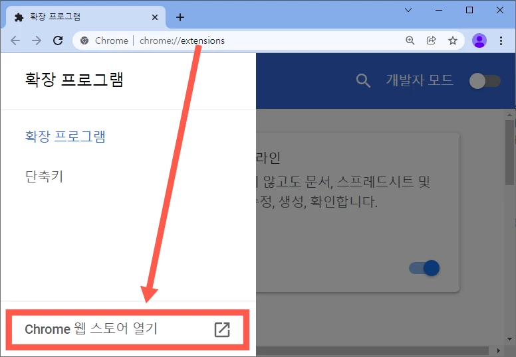Bookmark this page with the star

(x=453, y=40)
